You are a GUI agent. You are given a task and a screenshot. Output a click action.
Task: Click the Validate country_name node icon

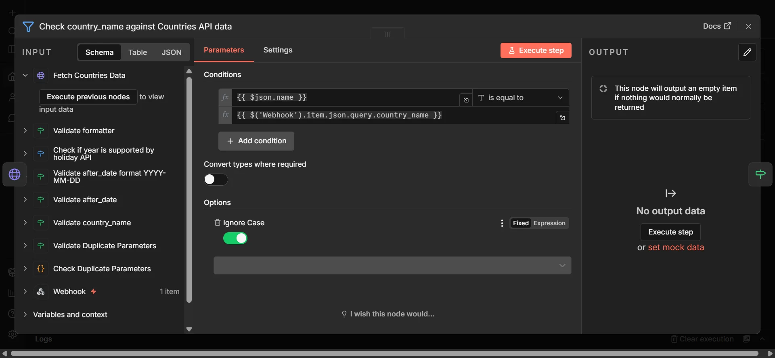pyautogui.click(x=41, y=222)
